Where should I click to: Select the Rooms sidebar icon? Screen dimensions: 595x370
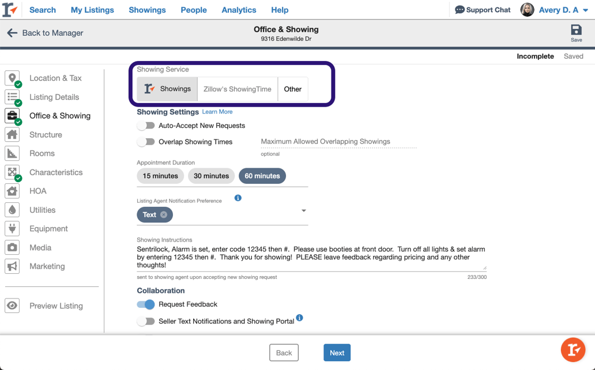point(13,153)
